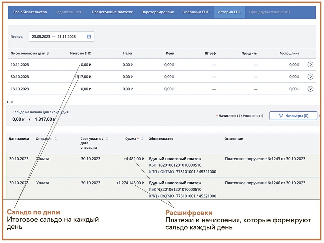Click the 30.10.2023 balance row date
324x243 pixels.
[20, 77]
